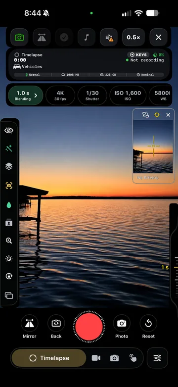Open the 4K 30 fps resolution setting
This screenshot has width=178, height=387.
click(60, 96)
